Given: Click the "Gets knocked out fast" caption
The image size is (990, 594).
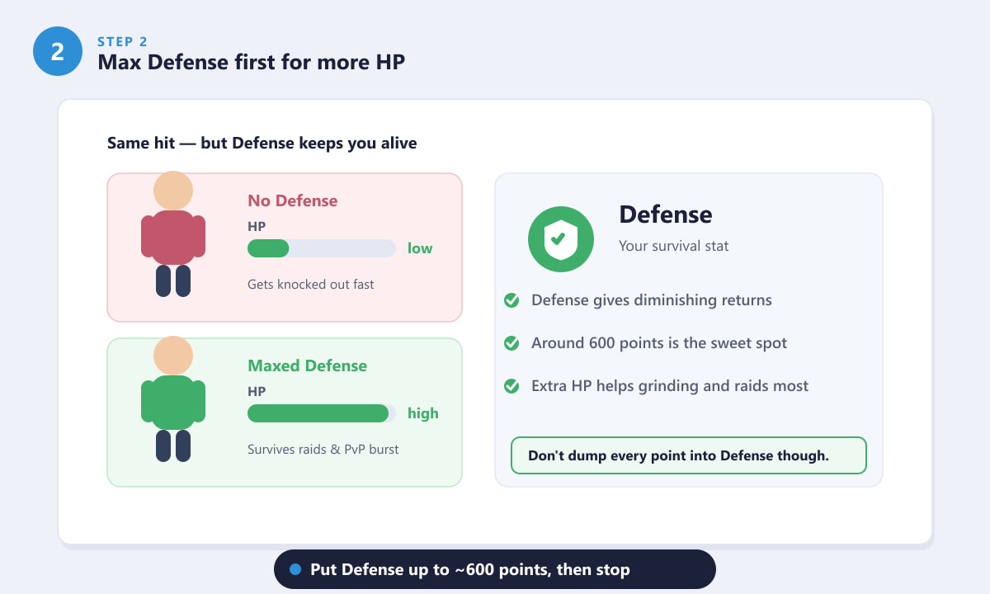Looking at the screenshot, I should 311,285.
